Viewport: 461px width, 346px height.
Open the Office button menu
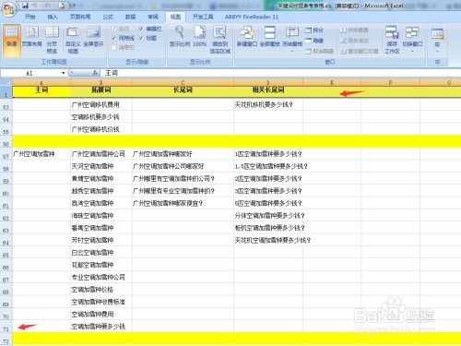9,9
